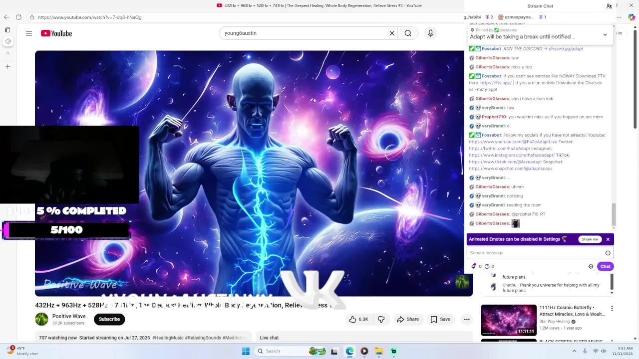Go to YouTube home via logo

coord(56,33)
